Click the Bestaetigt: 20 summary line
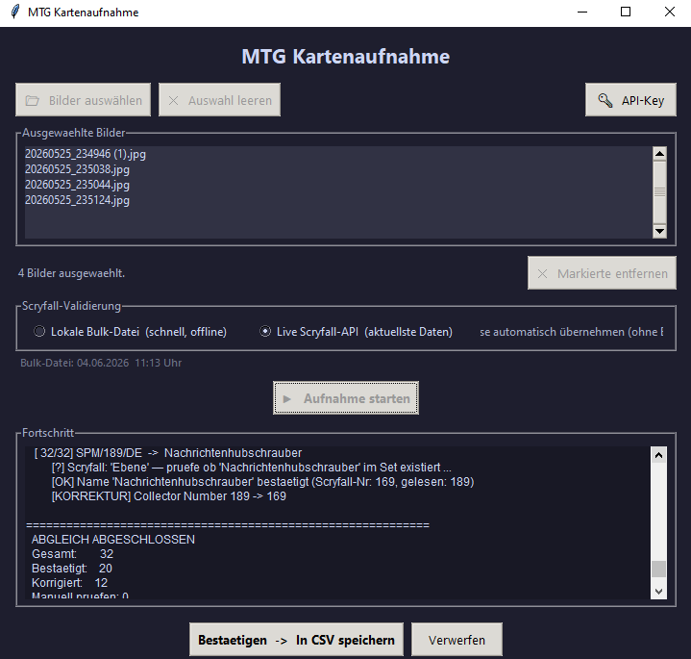Image resolution: width=691 pixels, height=659 pixels. pyautogui.click(x=72, y=569)
